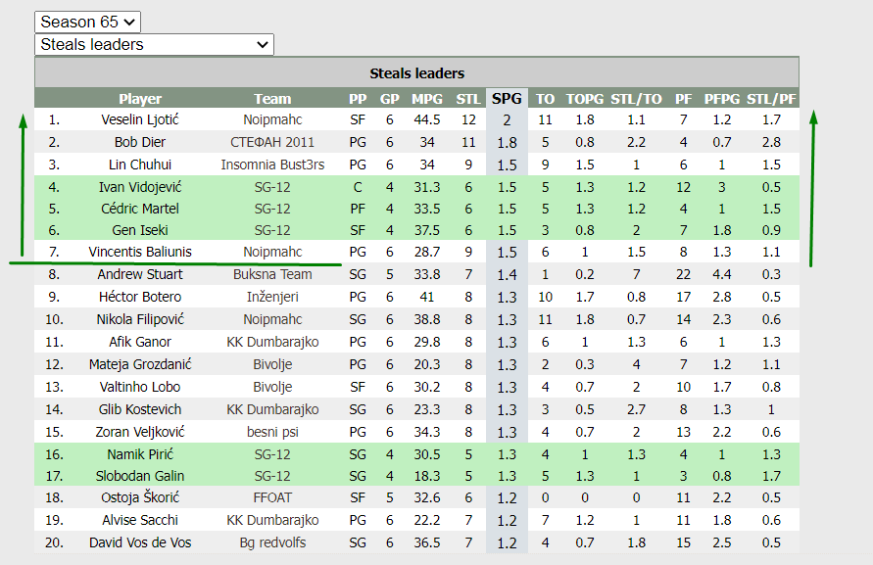
Task: Open David Vos de Vos profile
Action: 140,542
